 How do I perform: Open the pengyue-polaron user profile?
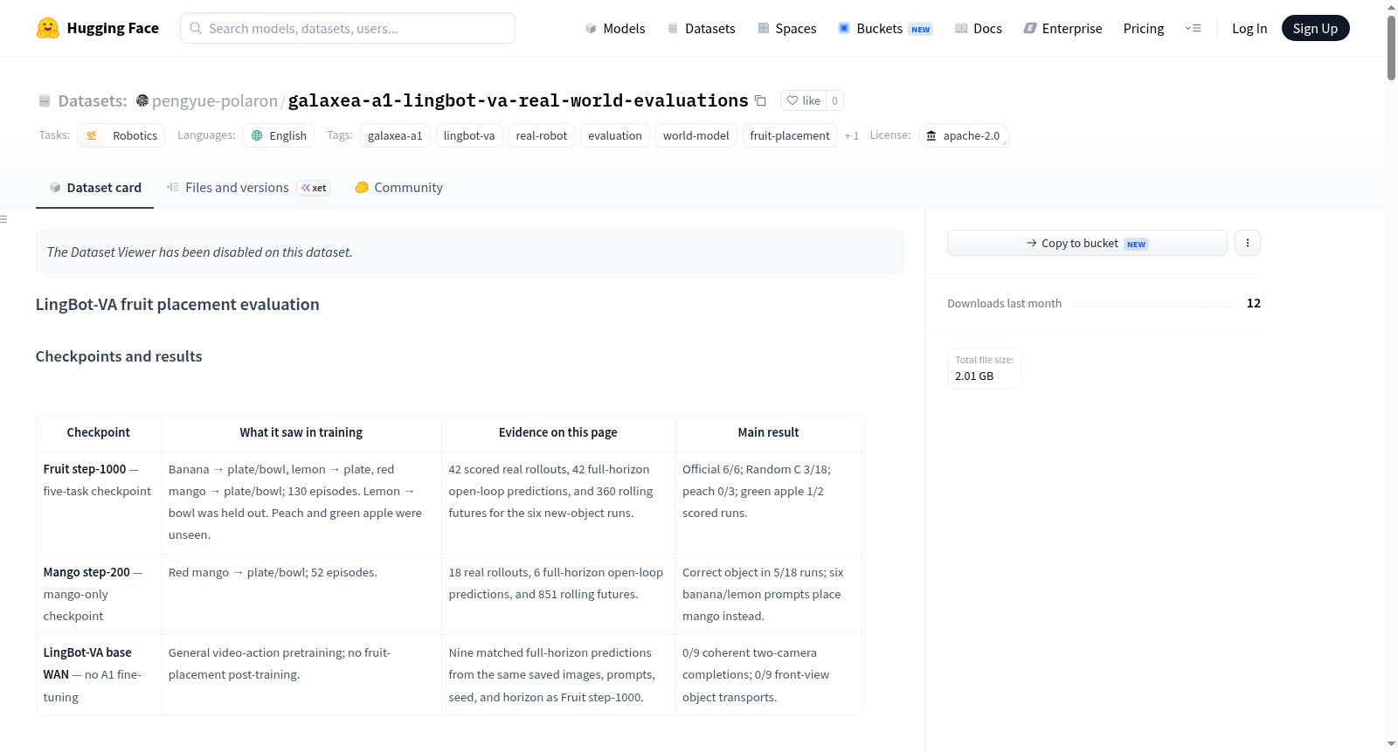tap(214, 100)
